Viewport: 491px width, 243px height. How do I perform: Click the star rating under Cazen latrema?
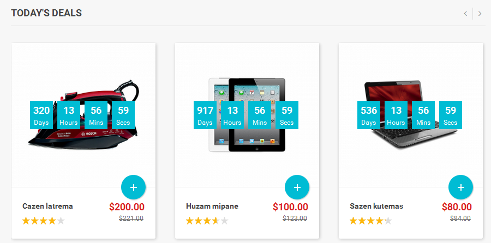(x=44, y=221)
